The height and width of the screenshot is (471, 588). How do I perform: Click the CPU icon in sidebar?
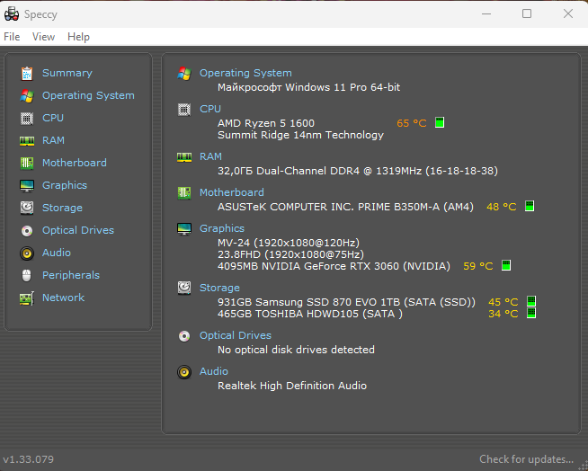coord(26,118)
